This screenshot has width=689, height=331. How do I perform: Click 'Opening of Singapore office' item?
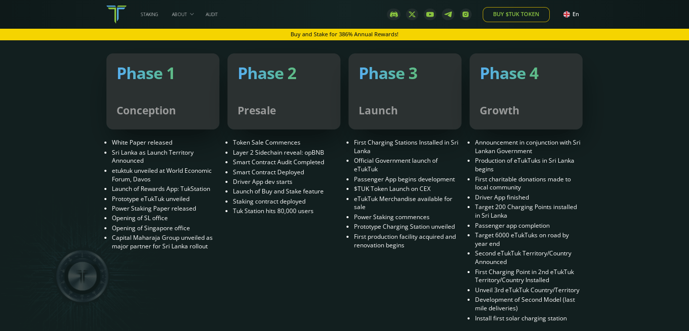coord(151,228)
